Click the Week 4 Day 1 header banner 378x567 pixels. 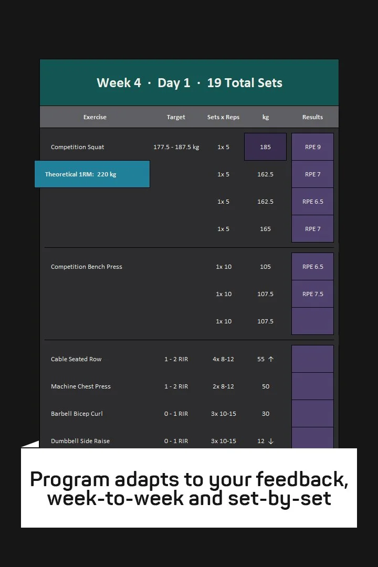[x=189, y=82]
